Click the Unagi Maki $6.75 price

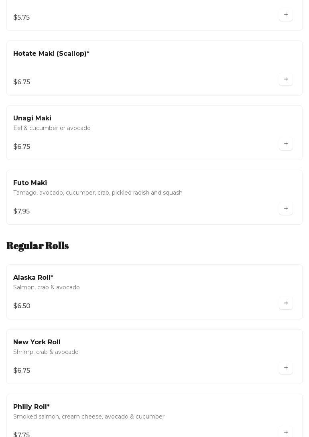[22, 147]
